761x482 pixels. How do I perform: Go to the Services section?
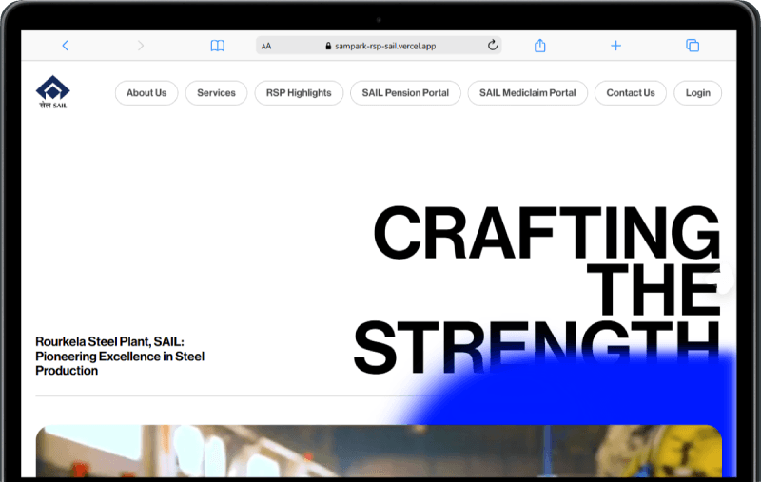[x=216, y=93]
